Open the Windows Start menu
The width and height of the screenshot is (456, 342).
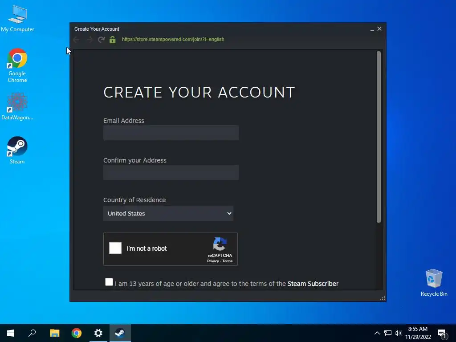(x=11, y=333)
